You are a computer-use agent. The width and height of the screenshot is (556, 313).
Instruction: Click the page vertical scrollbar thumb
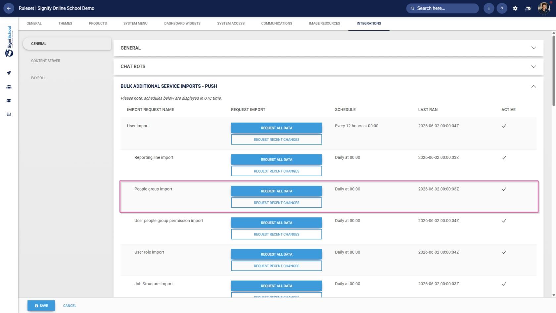(x=554, y=71)
